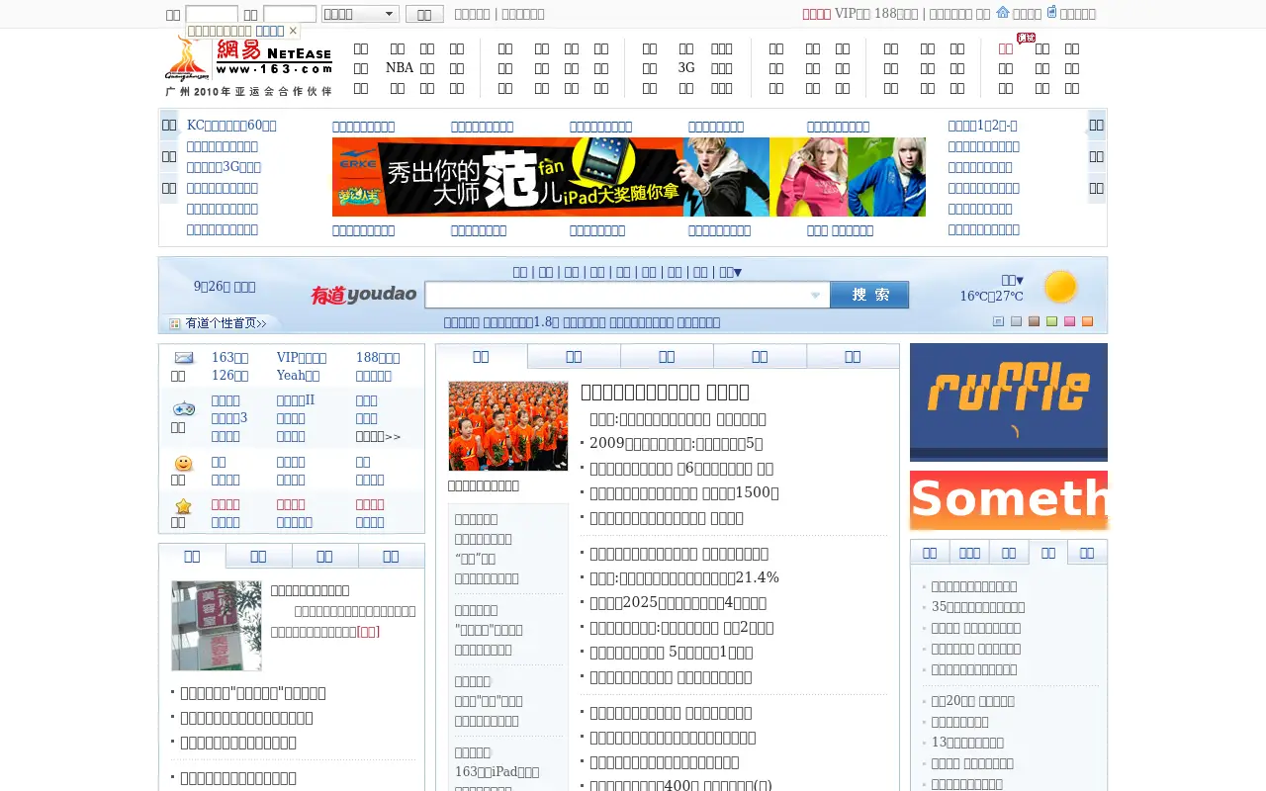
Task: Open the VIP mailbox link
Action: [x=301, y=358]
